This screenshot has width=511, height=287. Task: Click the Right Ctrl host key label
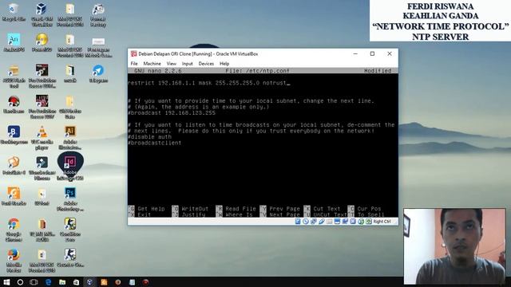click(x=382, y=222)
